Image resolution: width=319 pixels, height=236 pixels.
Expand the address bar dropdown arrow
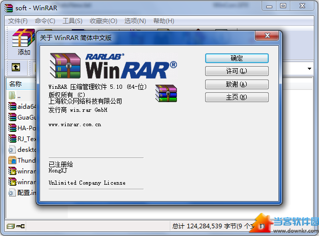[x=309, y=69]
